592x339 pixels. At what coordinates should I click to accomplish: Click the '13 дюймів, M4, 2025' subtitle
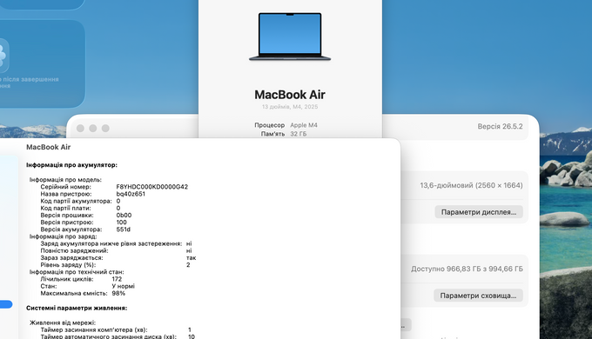point(290,107)
